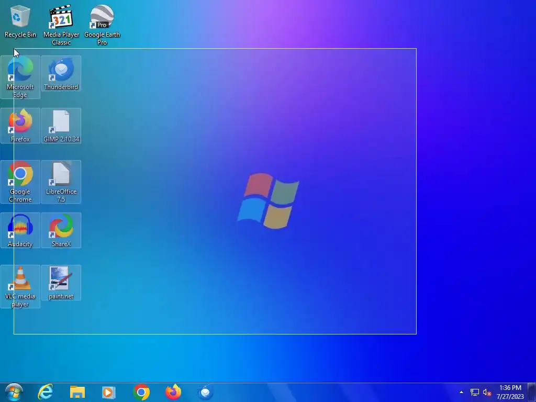Launch Firefox from the taskbar
This screenshot has height=402, width=536.
click(173, 392)
